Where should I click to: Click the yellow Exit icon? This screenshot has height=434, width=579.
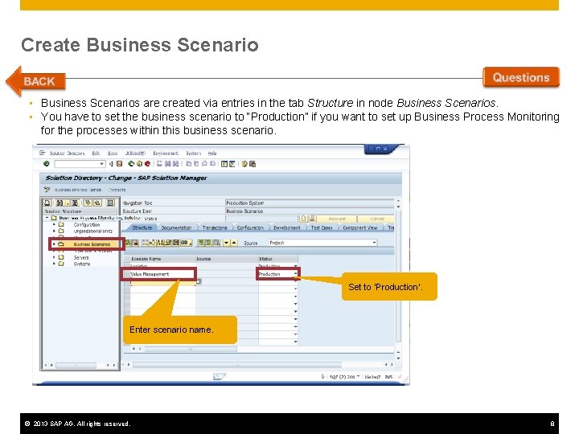point(139,164)
